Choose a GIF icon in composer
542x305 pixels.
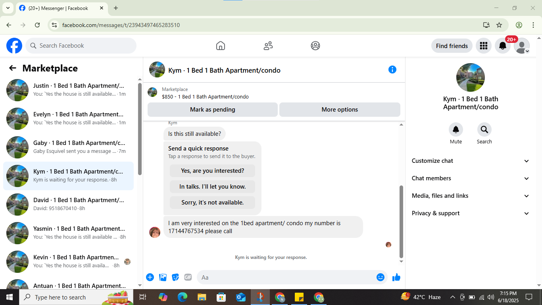pyautogui.click(x=188, y=277)
